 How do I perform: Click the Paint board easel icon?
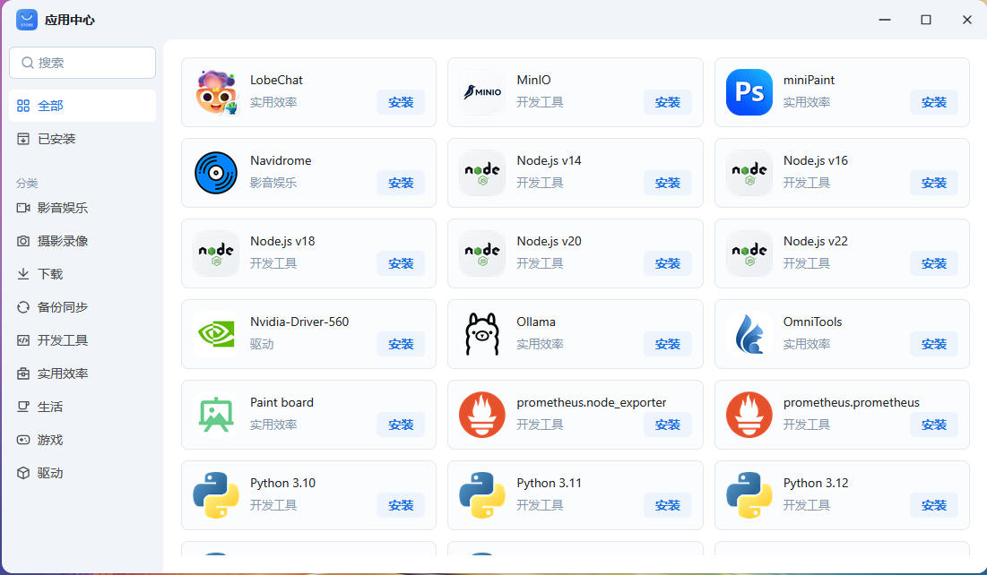[216, 414]
